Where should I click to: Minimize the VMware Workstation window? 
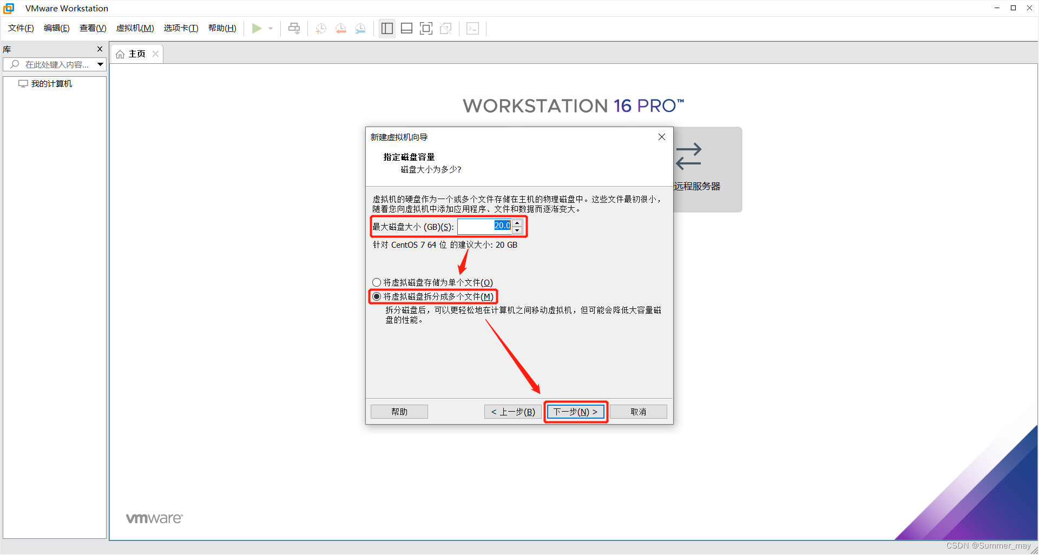(997, 8)
